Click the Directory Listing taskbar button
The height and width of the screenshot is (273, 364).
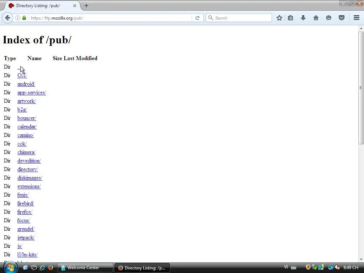tap(142, 268)
